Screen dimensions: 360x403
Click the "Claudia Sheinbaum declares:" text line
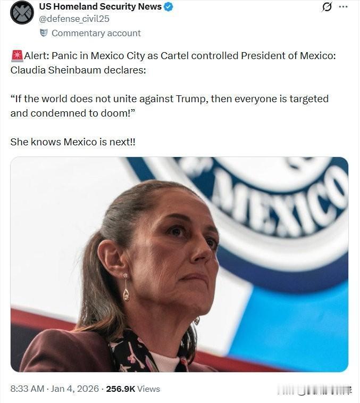click(x=78, y=70)
